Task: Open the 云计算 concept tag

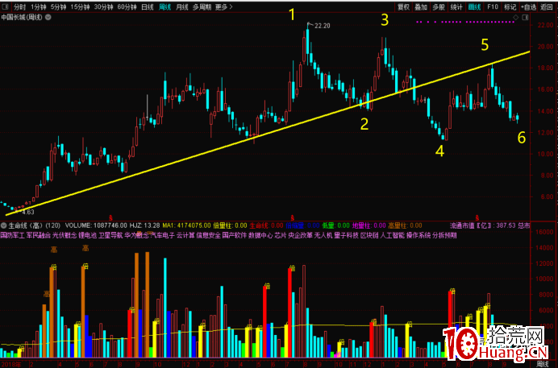Action: 185,235
